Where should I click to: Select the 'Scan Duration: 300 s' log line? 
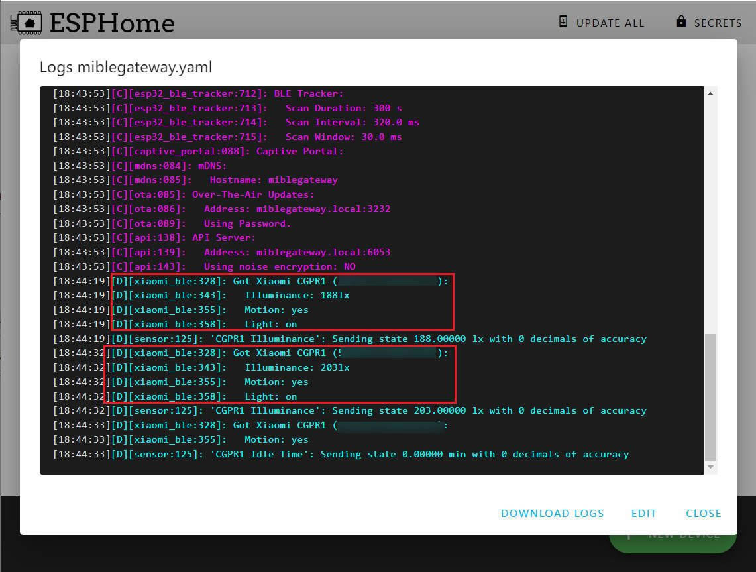click(227, 108)
